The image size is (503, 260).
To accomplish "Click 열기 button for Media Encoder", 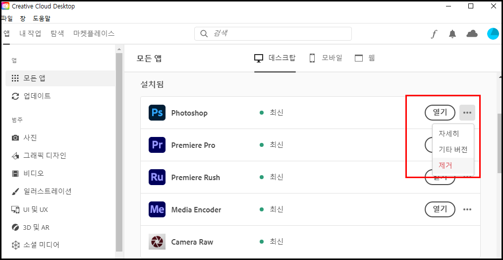I will coord(440,209).
